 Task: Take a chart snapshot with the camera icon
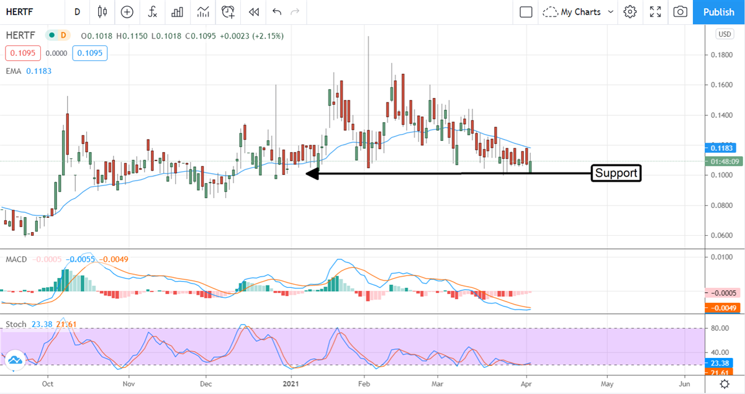point(681,12)
